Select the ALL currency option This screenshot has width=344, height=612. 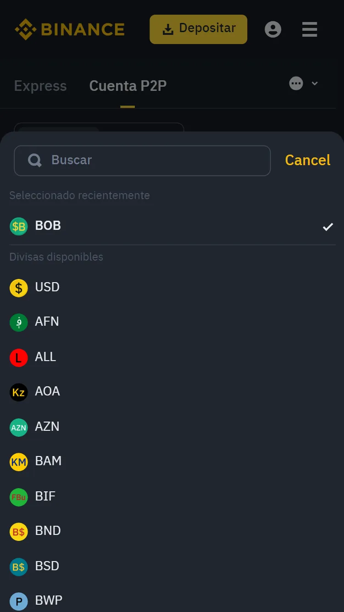point(45,357)
